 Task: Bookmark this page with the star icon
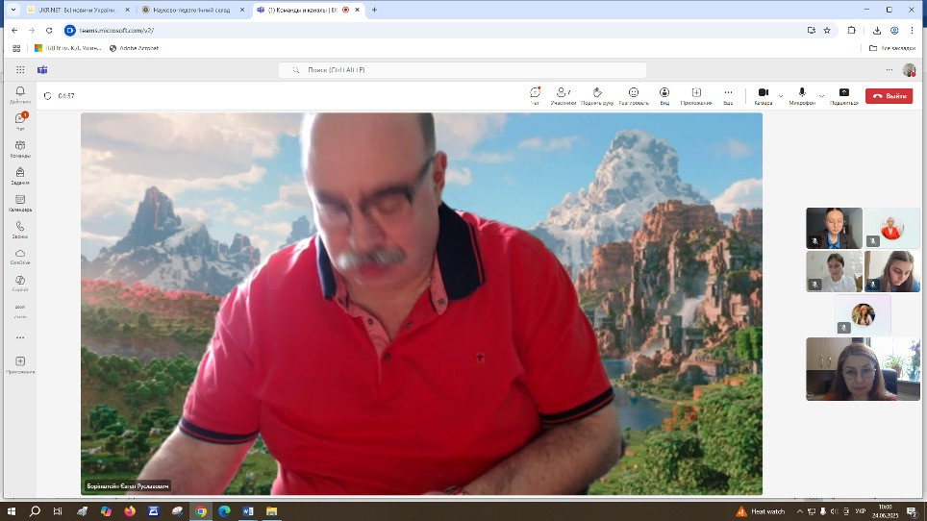(827, 30)
